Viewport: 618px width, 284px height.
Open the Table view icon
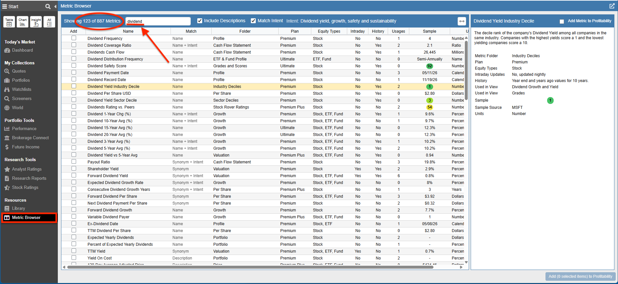(9, 22)
